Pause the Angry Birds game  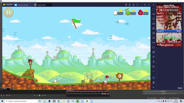[8, 13]
